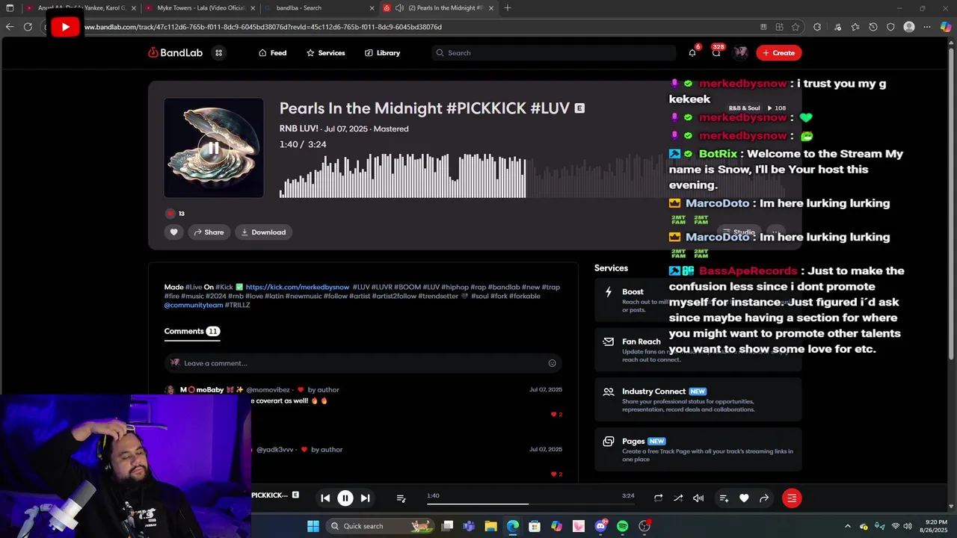
Task: Reload the current page
Action: (x=28, y=27)
